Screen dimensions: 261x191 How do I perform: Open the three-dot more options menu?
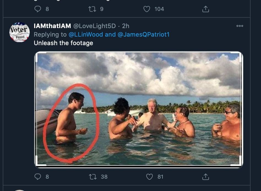240,26
